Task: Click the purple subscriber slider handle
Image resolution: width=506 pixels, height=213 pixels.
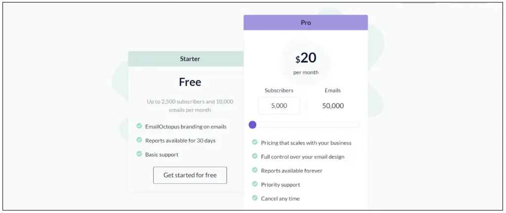Action: coord(253,125)
